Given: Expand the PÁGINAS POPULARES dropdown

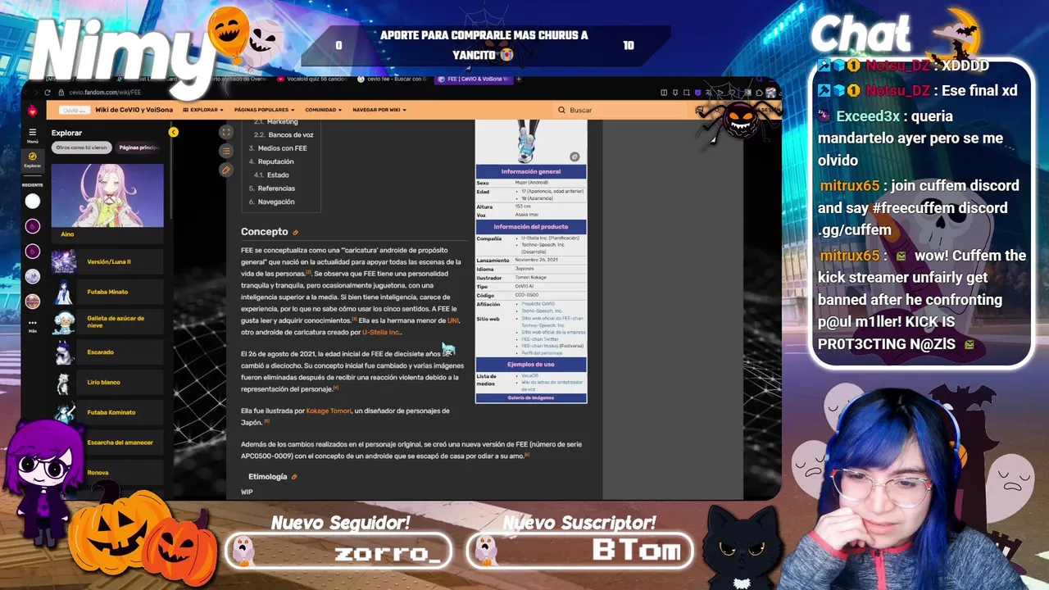Looking at the screenshot, I should tap(264, 110).
